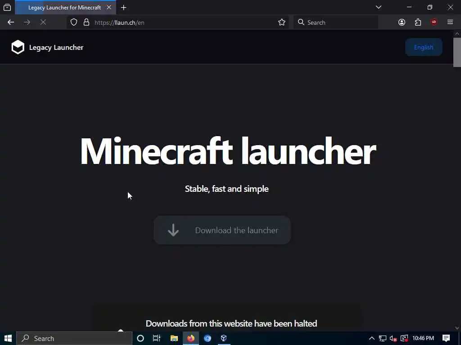
Task: Click the scrollbar down arrow
Action: click(x=457, y=328)
